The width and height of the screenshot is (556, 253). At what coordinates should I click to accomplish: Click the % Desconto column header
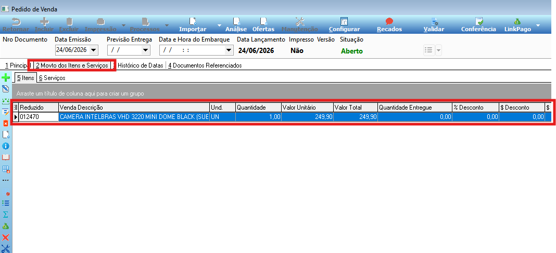pos(475,107)
